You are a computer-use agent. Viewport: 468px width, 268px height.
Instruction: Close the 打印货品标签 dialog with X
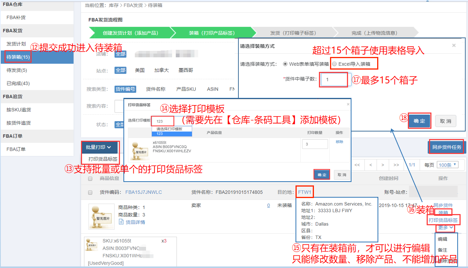[x=348, y=104]
